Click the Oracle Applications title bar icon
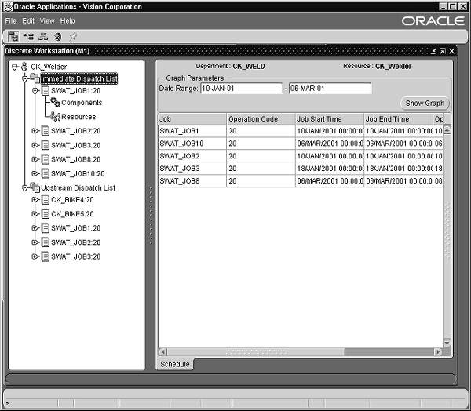Screen dimensions: 471x411 pos(8,6)
